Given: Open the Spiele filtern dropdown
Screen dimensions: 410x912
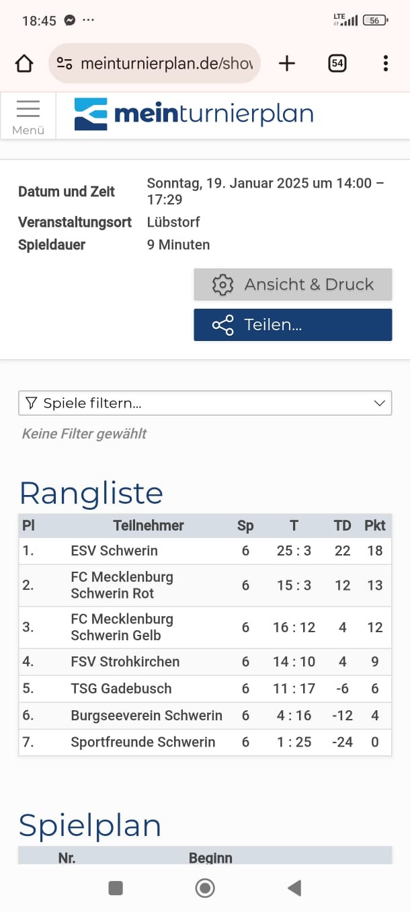Looking at the screenshot, I should point(195,403).
